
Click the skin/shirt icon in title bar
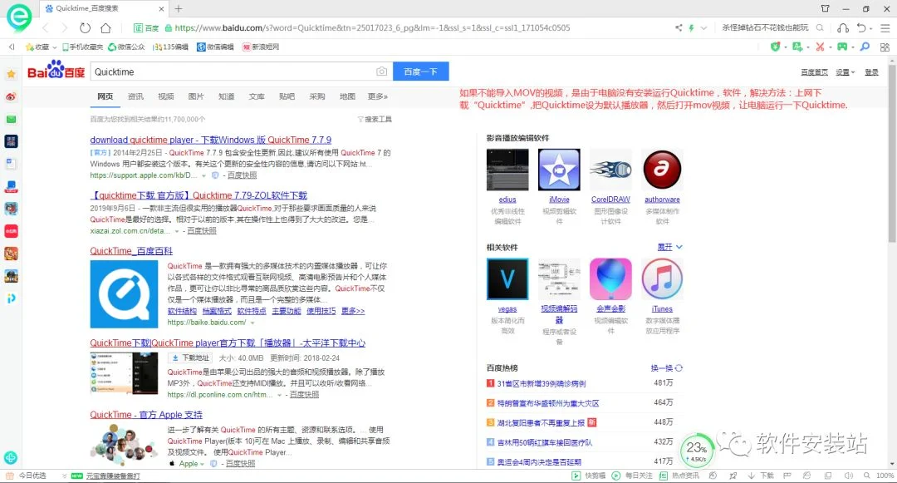[825, 8]
